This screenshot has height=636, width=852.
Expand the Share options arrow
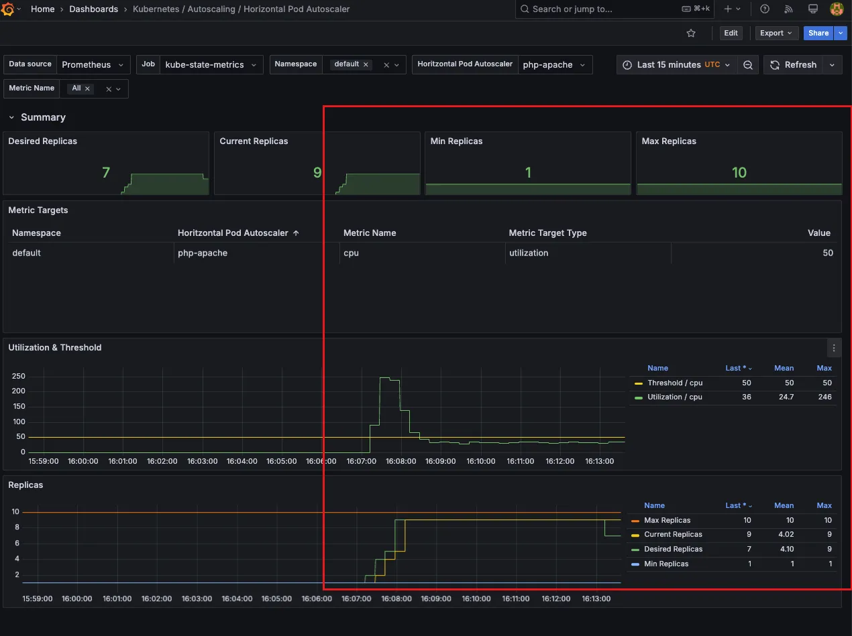coord(840,33)
